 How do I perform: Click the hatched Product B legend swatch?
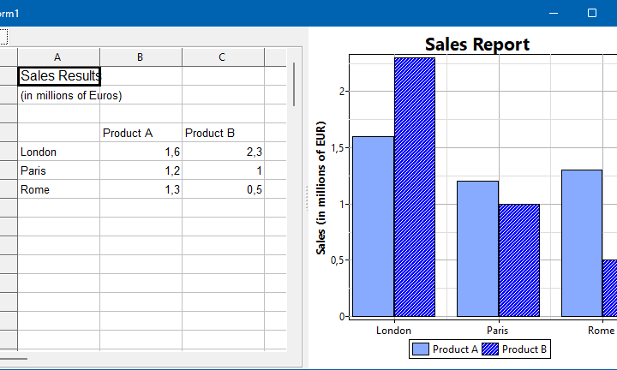(x=490, y=349)
